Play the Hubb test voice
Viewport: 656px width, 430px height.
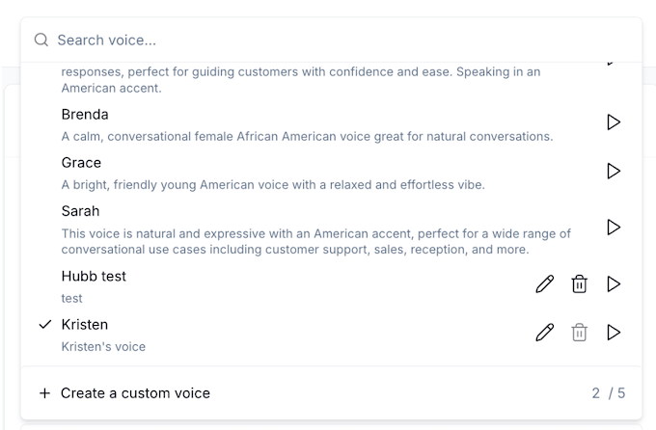tap(614, 284)
